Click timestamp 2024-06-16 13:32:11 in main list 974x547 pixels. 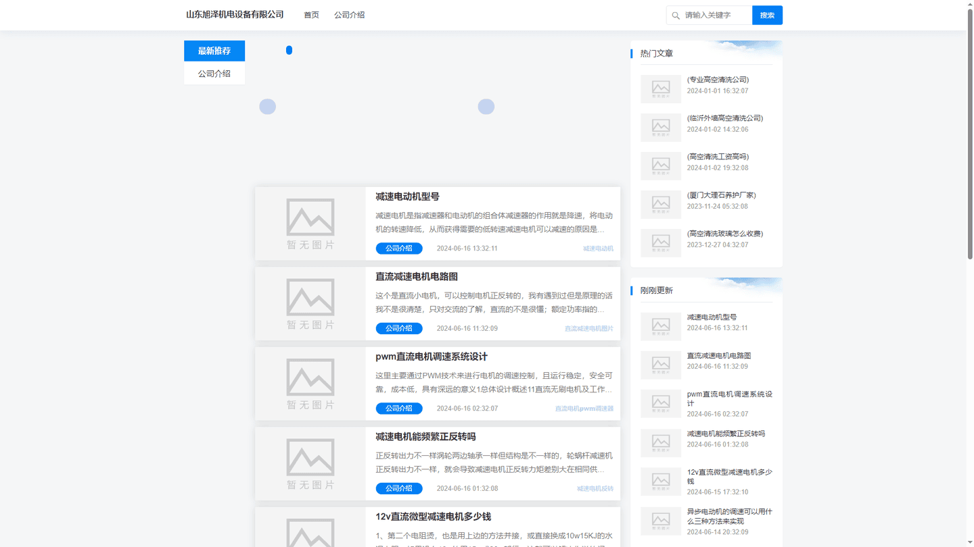467,249
